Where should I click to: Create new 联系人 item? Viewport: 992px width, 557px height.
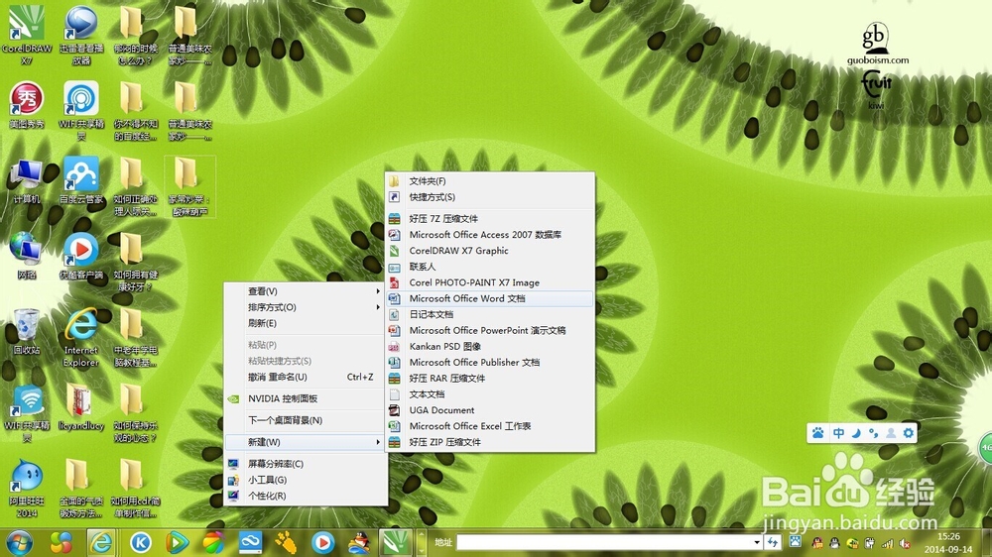490,267
